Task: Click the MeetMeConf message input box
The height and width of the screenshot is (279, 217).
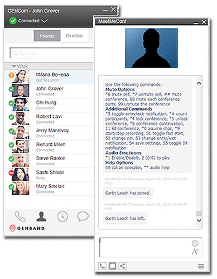Action: coord(151,248)
